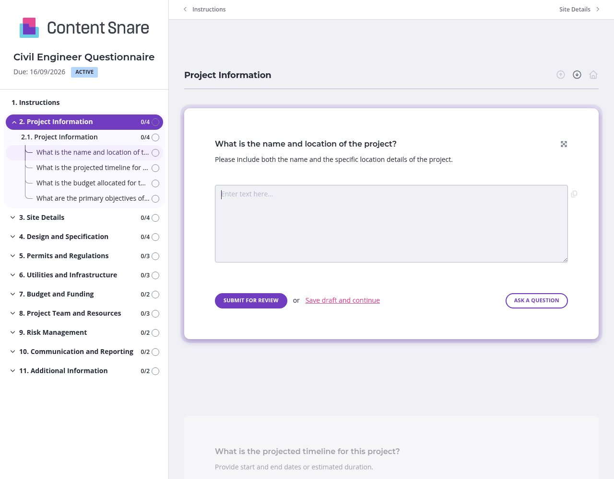This screenshot has height=479, width=614.
Task: Expand the 5. Permits and Regulations section
Action: [x=13, y=256]
